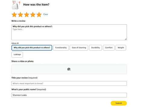The image size is (151, 110).
Task: Toggle the Leakage idea chip
Action: click(17, 55)
